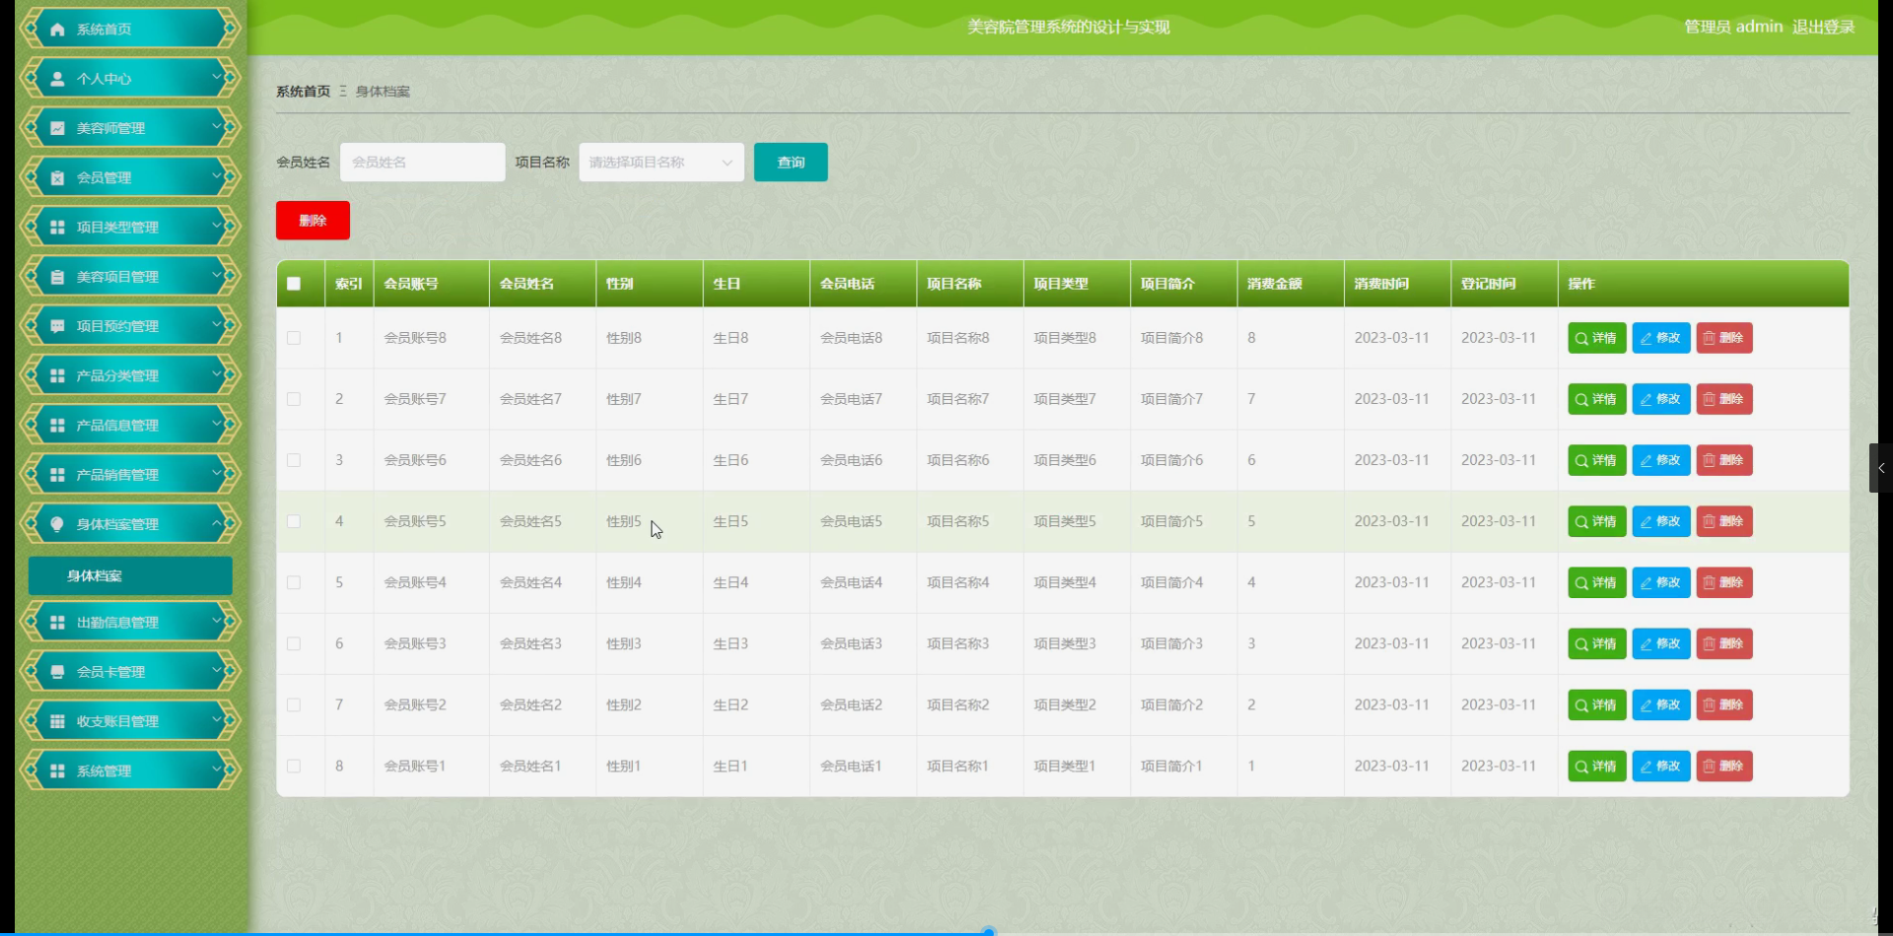Expand the 项目预约管理 menu chevron

217,324
